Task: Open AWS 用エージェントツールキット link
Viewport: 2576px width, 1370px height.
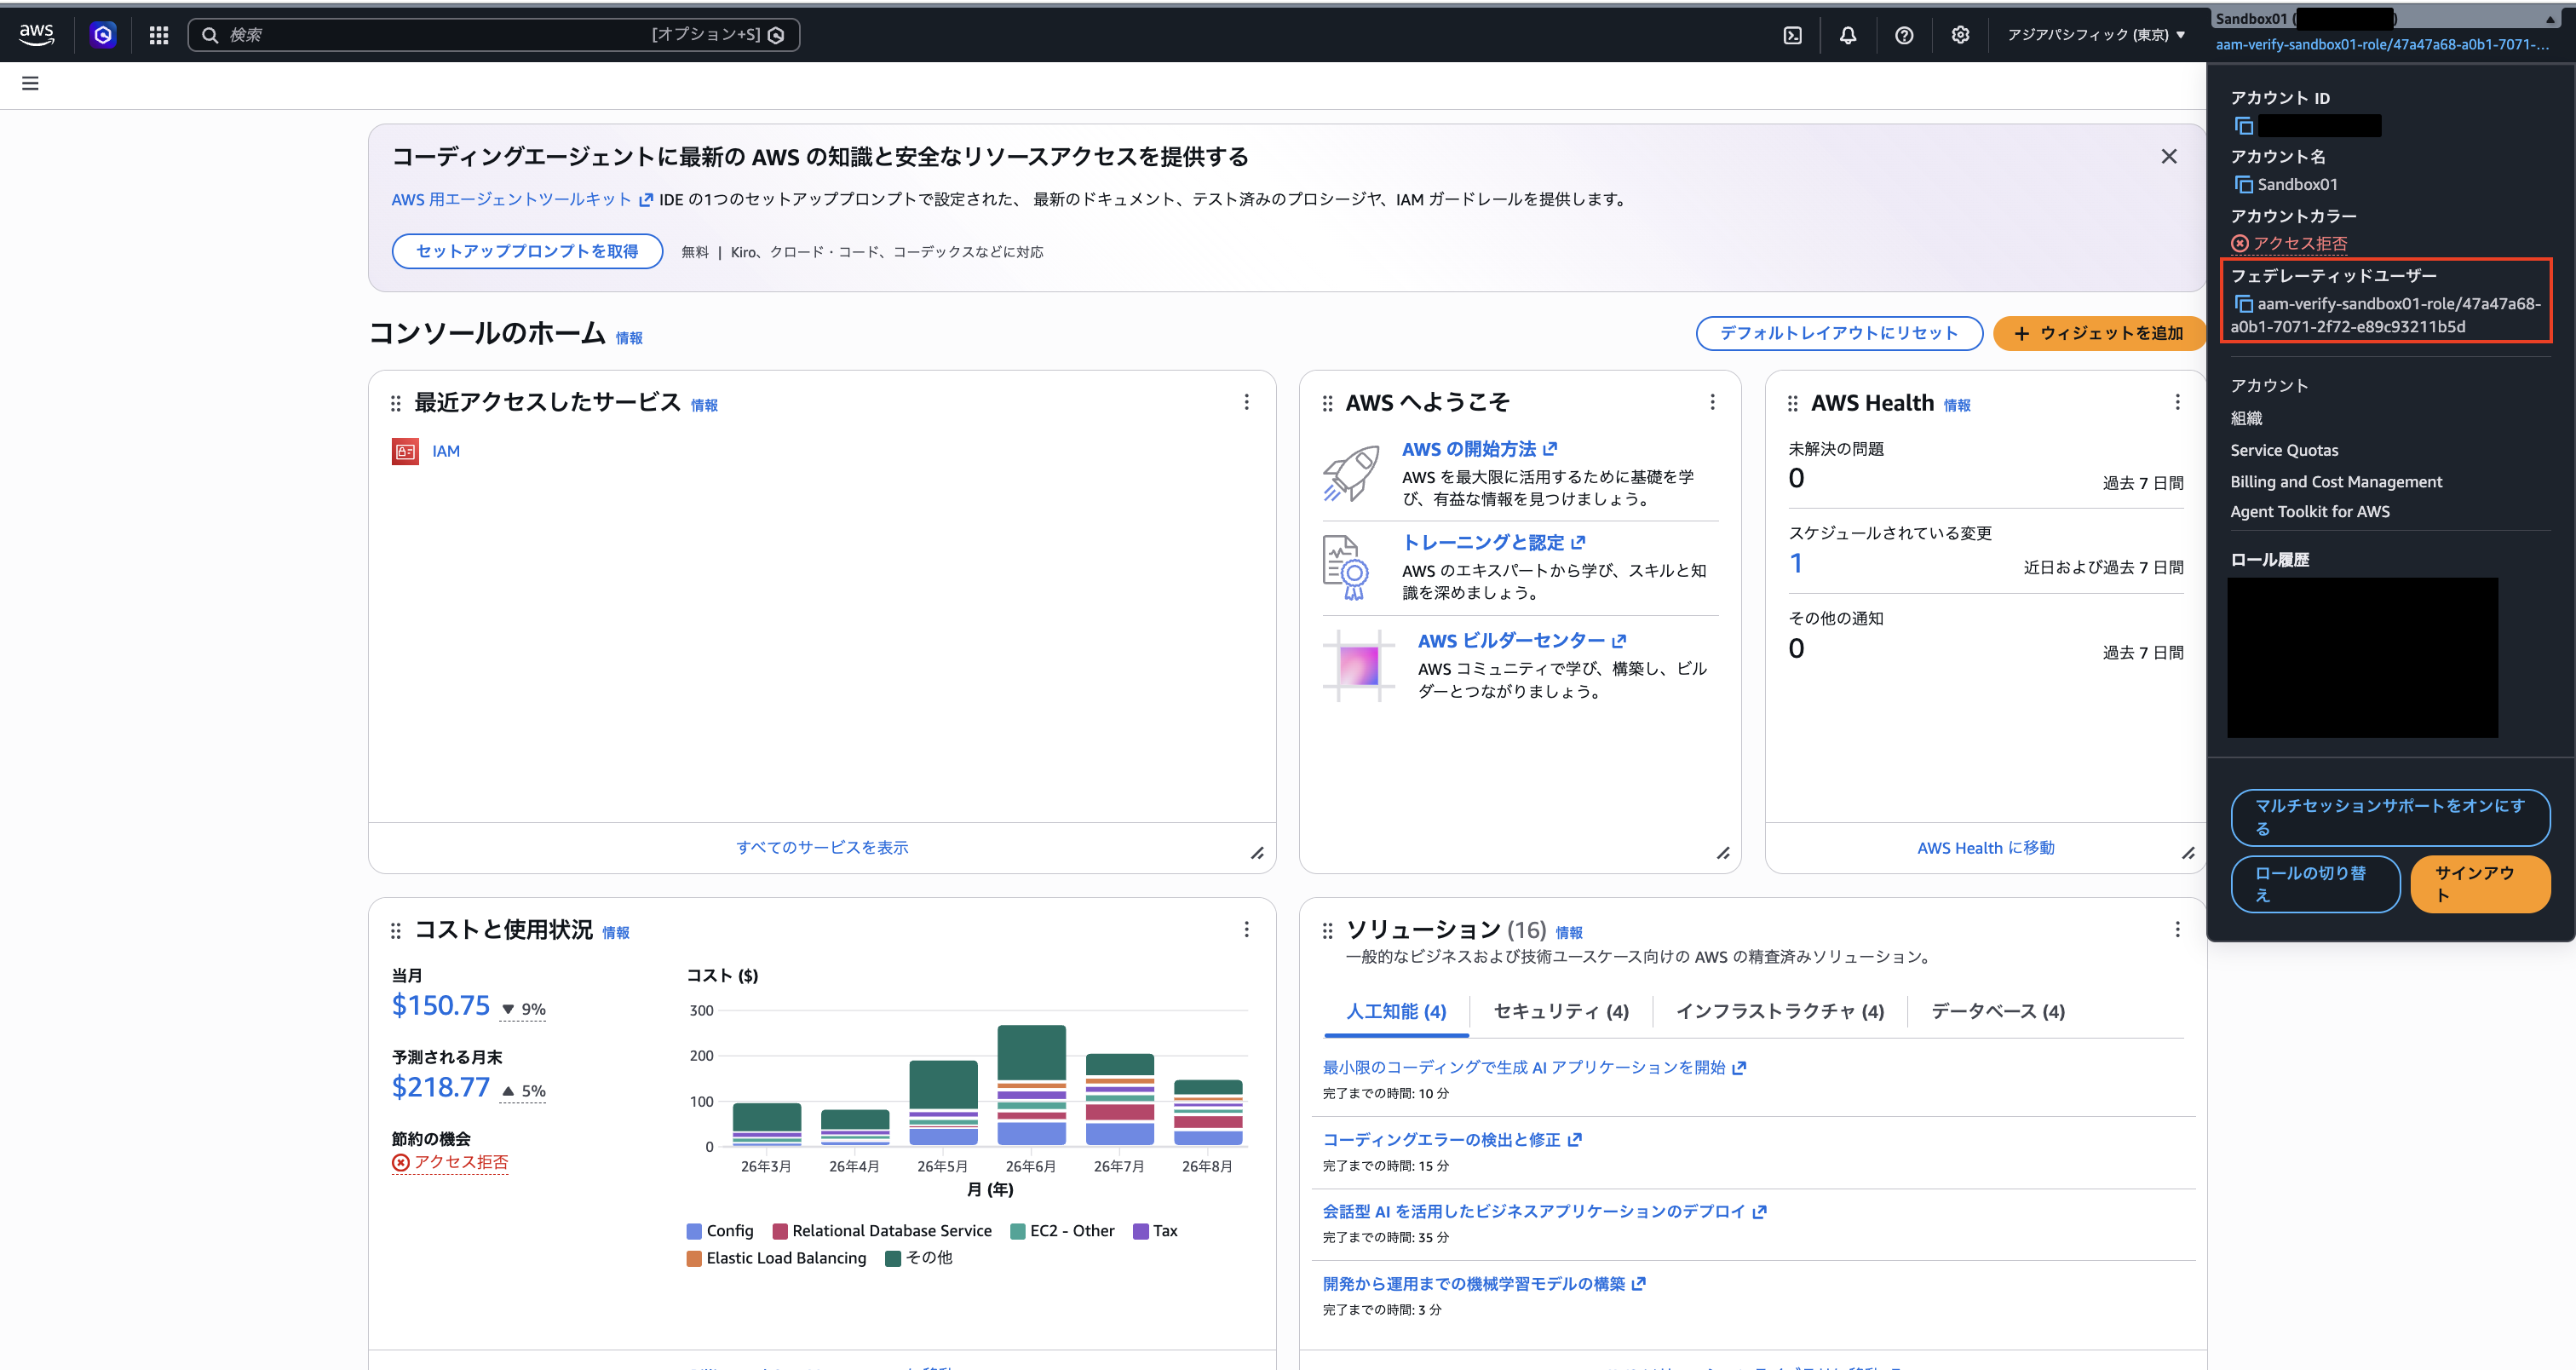Action: point(521,199)
